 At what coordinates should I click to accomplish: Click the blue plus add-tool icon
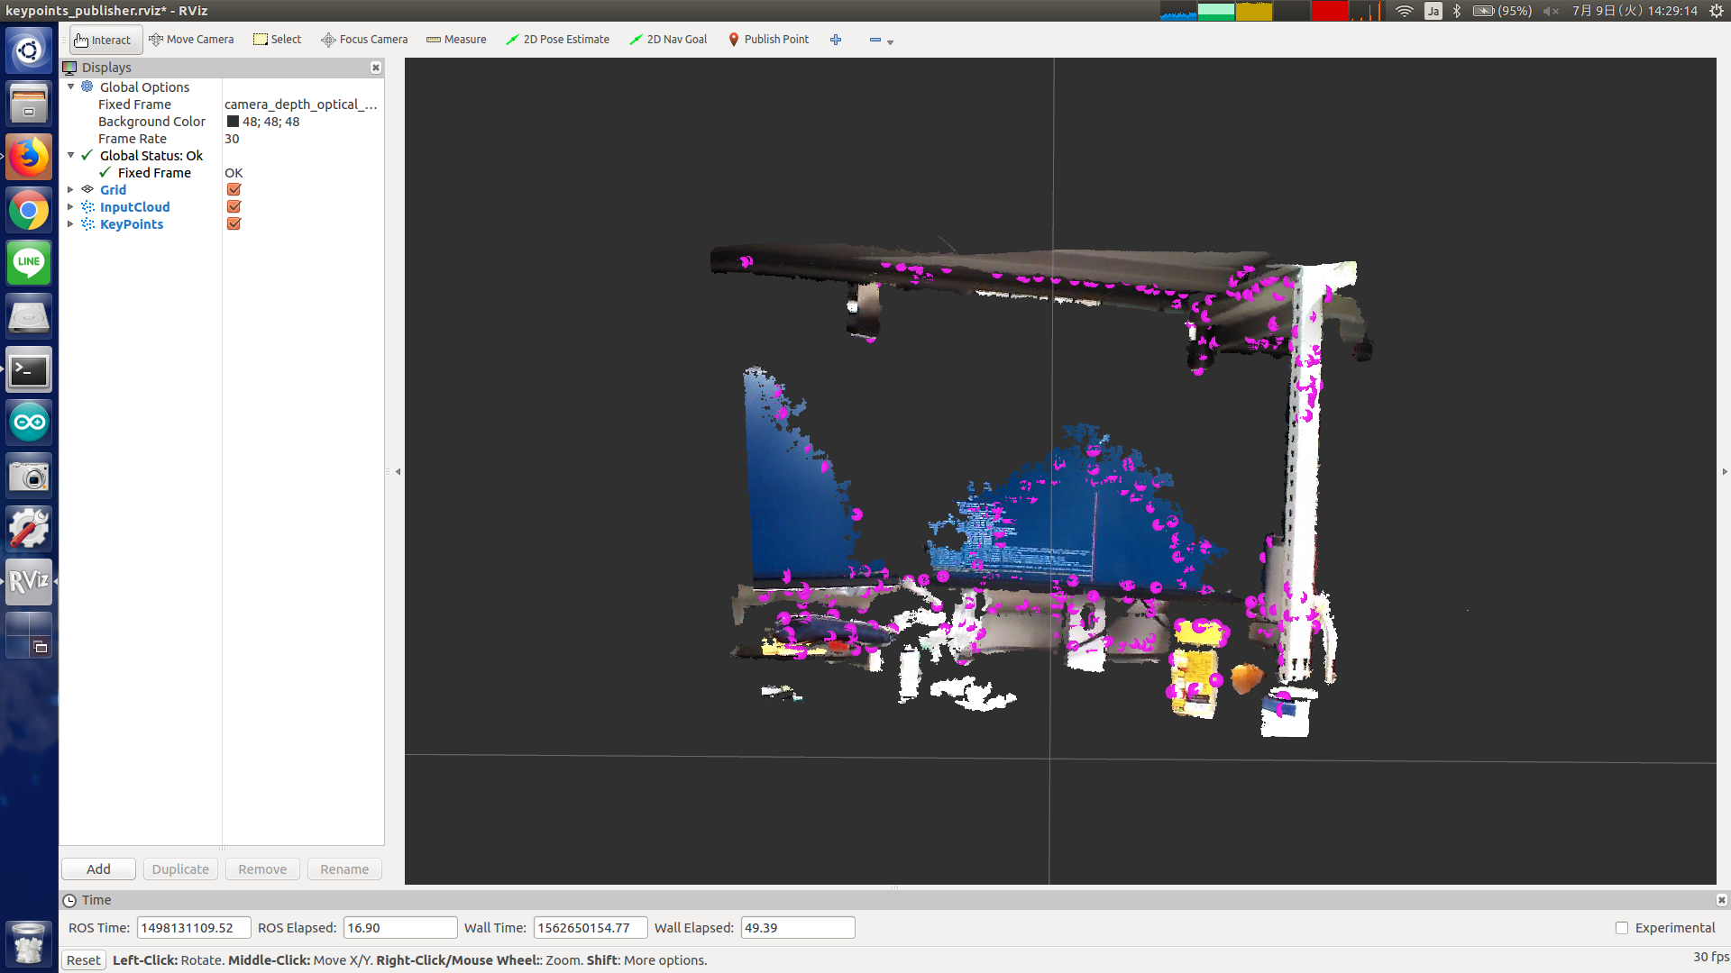pos(836,40)
